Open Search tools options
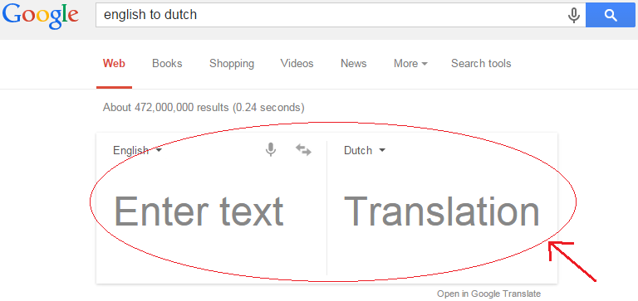The width and height of the screenshot is (638, 301). coord(481,63)
